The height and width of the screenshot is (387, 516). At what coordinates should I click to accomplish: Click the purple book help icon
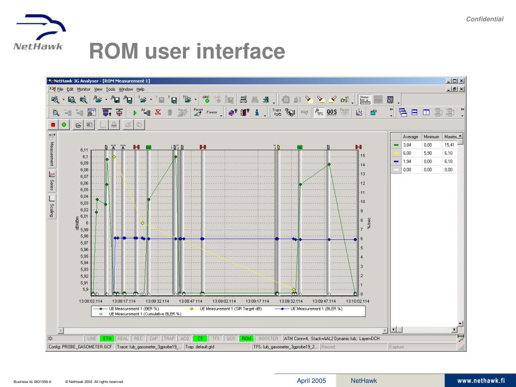tap(233, 112)
